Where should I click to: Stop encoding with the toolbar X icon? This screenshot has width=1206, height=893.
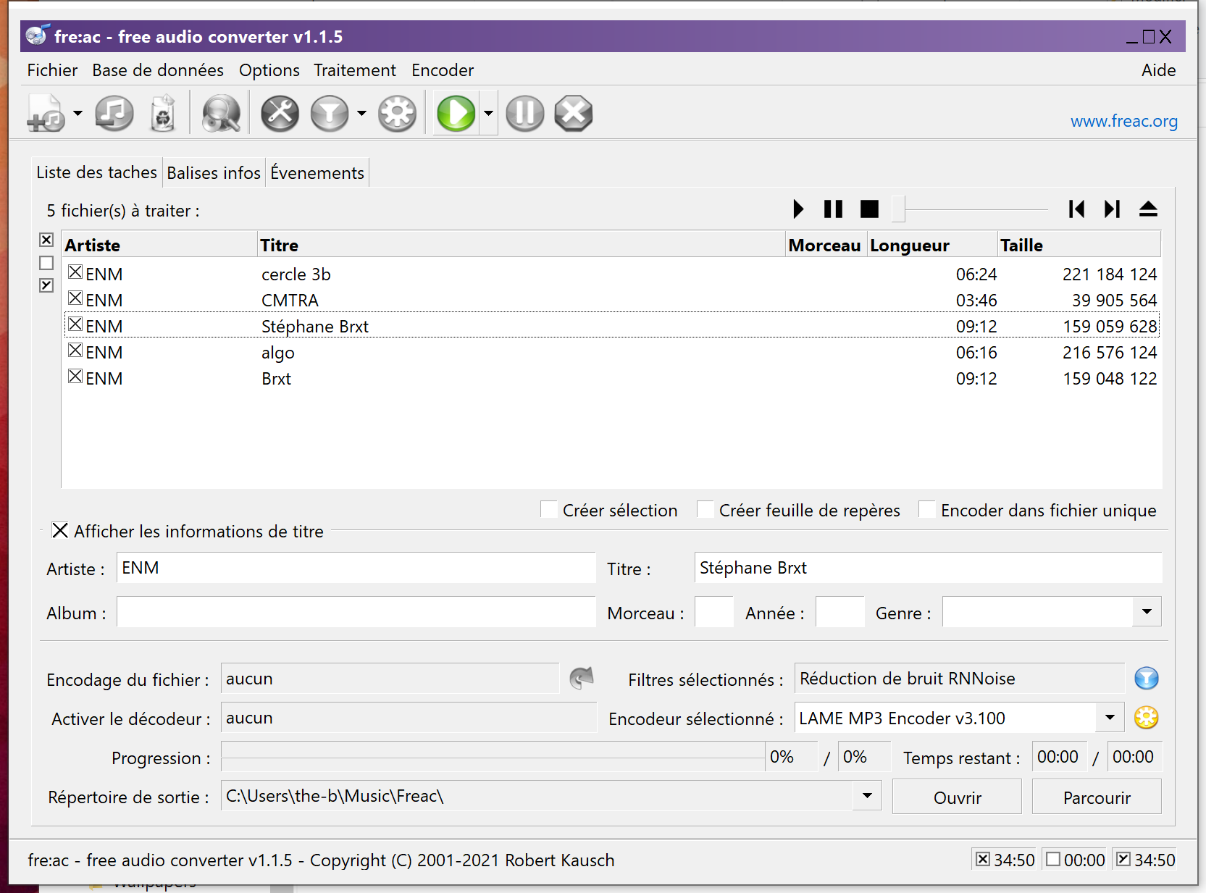tap(573, 114)
